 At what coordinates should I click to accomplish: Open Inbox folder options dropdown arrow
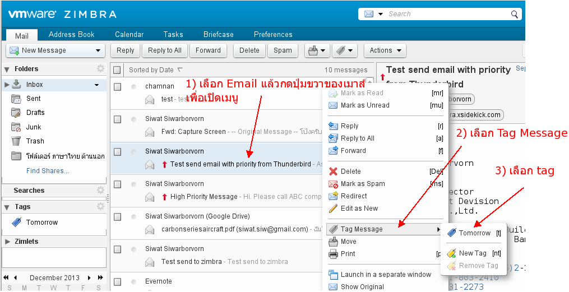point(96,85)
